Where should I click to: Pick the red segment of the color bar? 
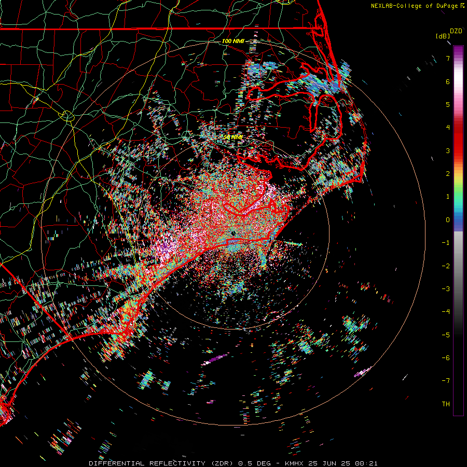pyautogui.click(x=458, y=144)
